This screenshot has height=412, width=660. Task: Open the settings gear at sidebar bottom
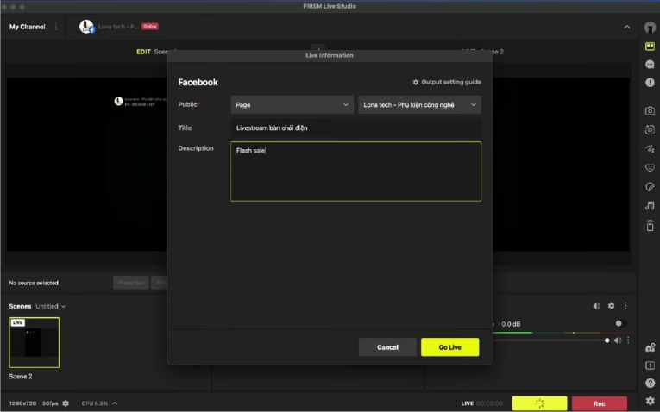click(650, 401)
